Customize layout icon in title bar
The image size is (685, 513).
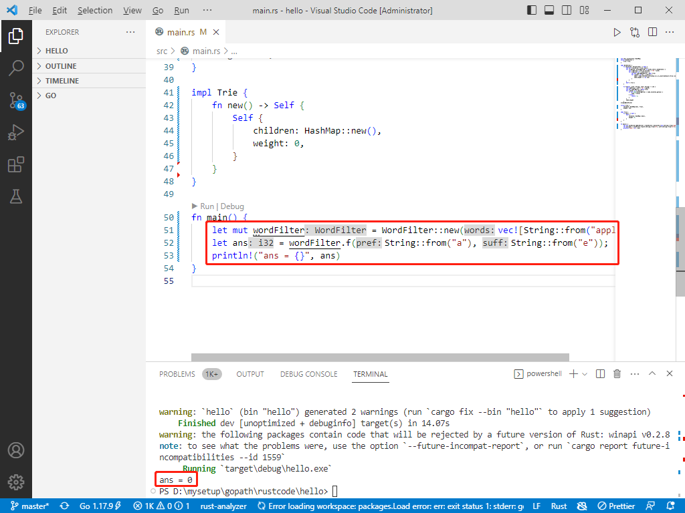coord(584,10)
